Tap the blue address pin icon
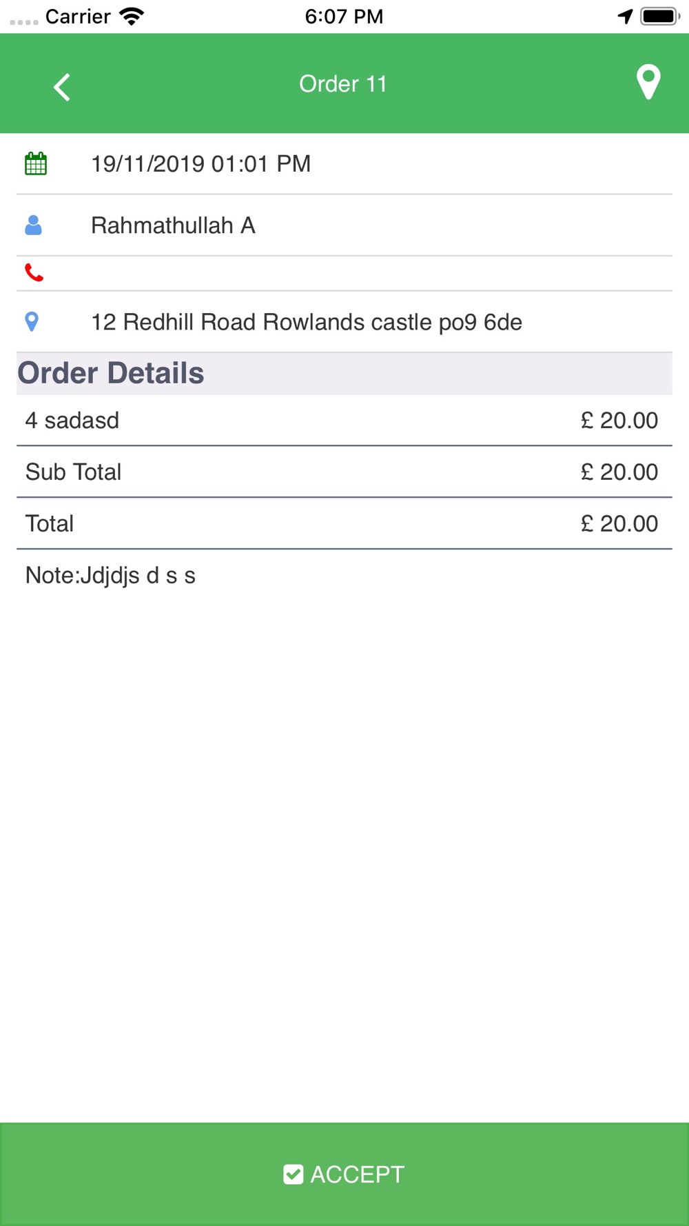This screenshot has height=1226, width=689. coord(32,322)
